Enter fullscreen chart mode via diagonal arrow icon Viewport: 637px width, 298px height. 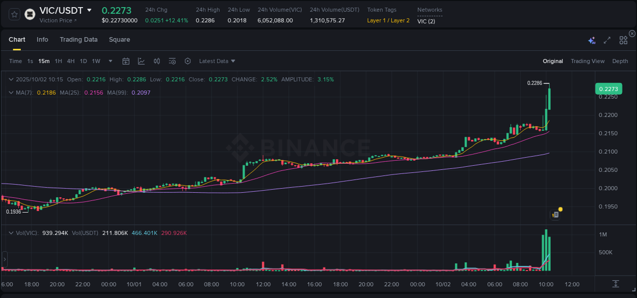[x=606, y=40]
